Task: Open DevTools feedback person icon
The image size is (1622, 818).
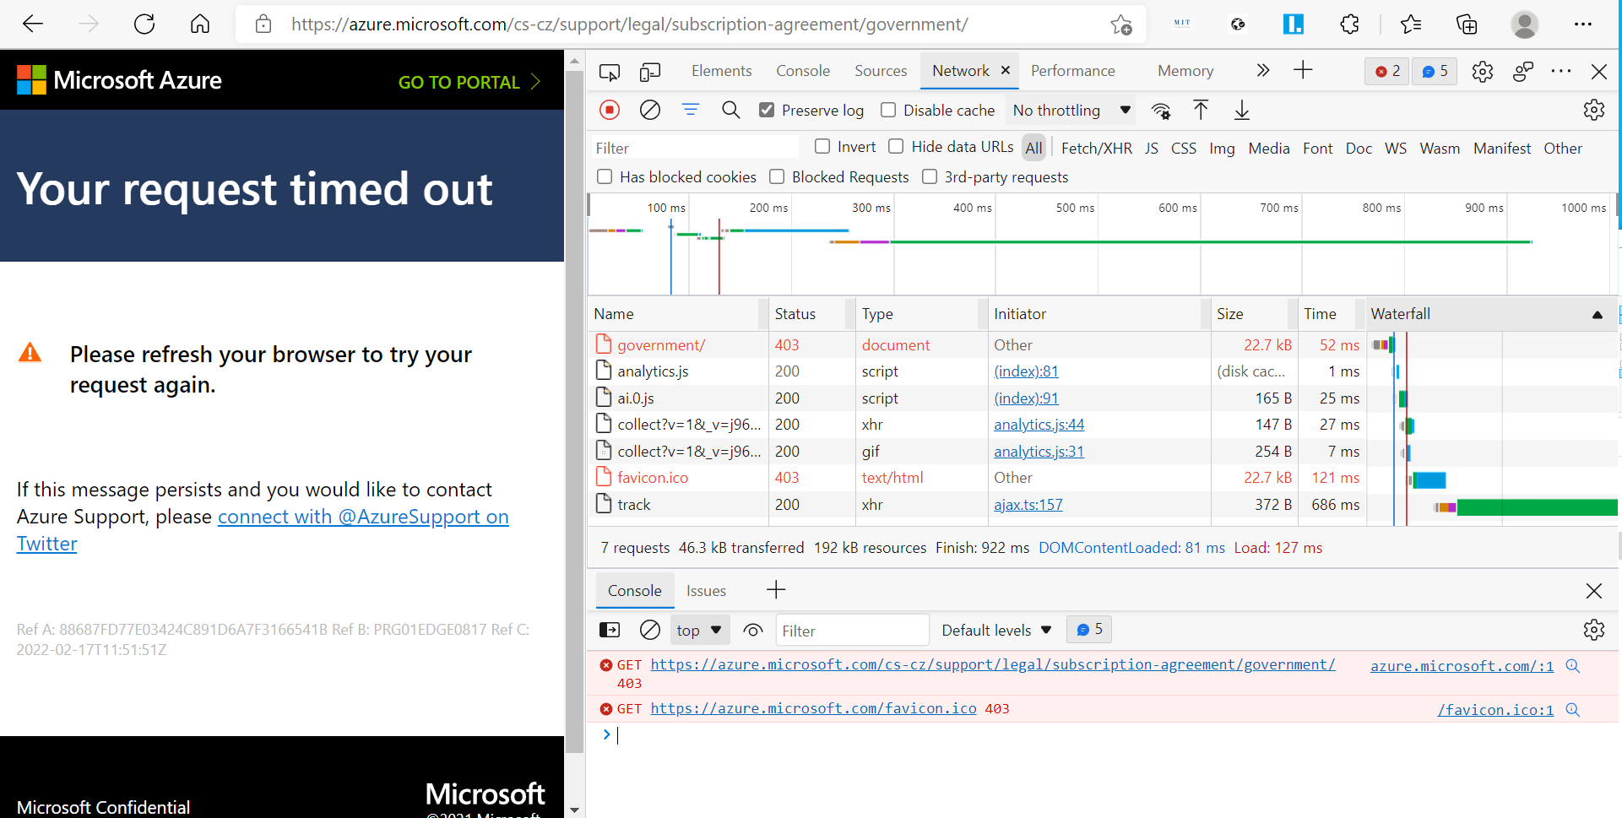Action: coord(1523,72)
